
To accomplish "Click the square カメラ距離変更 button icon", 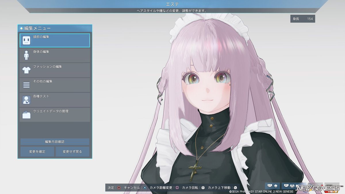I will pyautogui.click(x=177, y=188).
